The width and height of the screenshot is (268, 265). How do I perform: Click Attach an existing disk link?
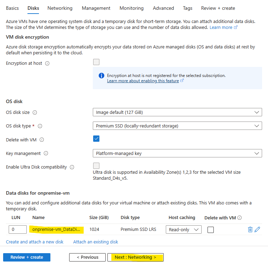96,242
